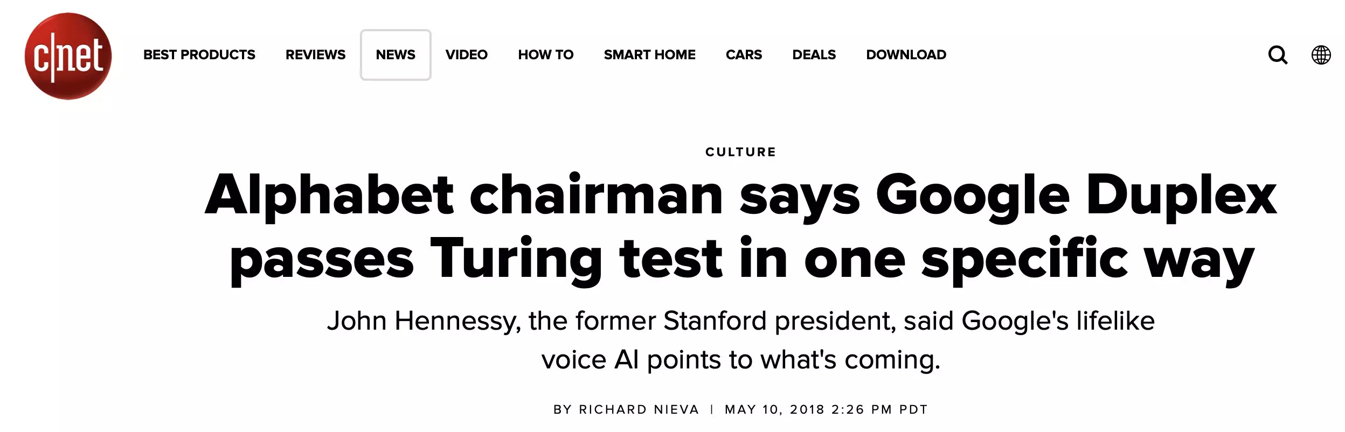Click the May 10, 2018 timestamp
Image resolution: width=1345 pixels, height=432 pixels.
826,409
